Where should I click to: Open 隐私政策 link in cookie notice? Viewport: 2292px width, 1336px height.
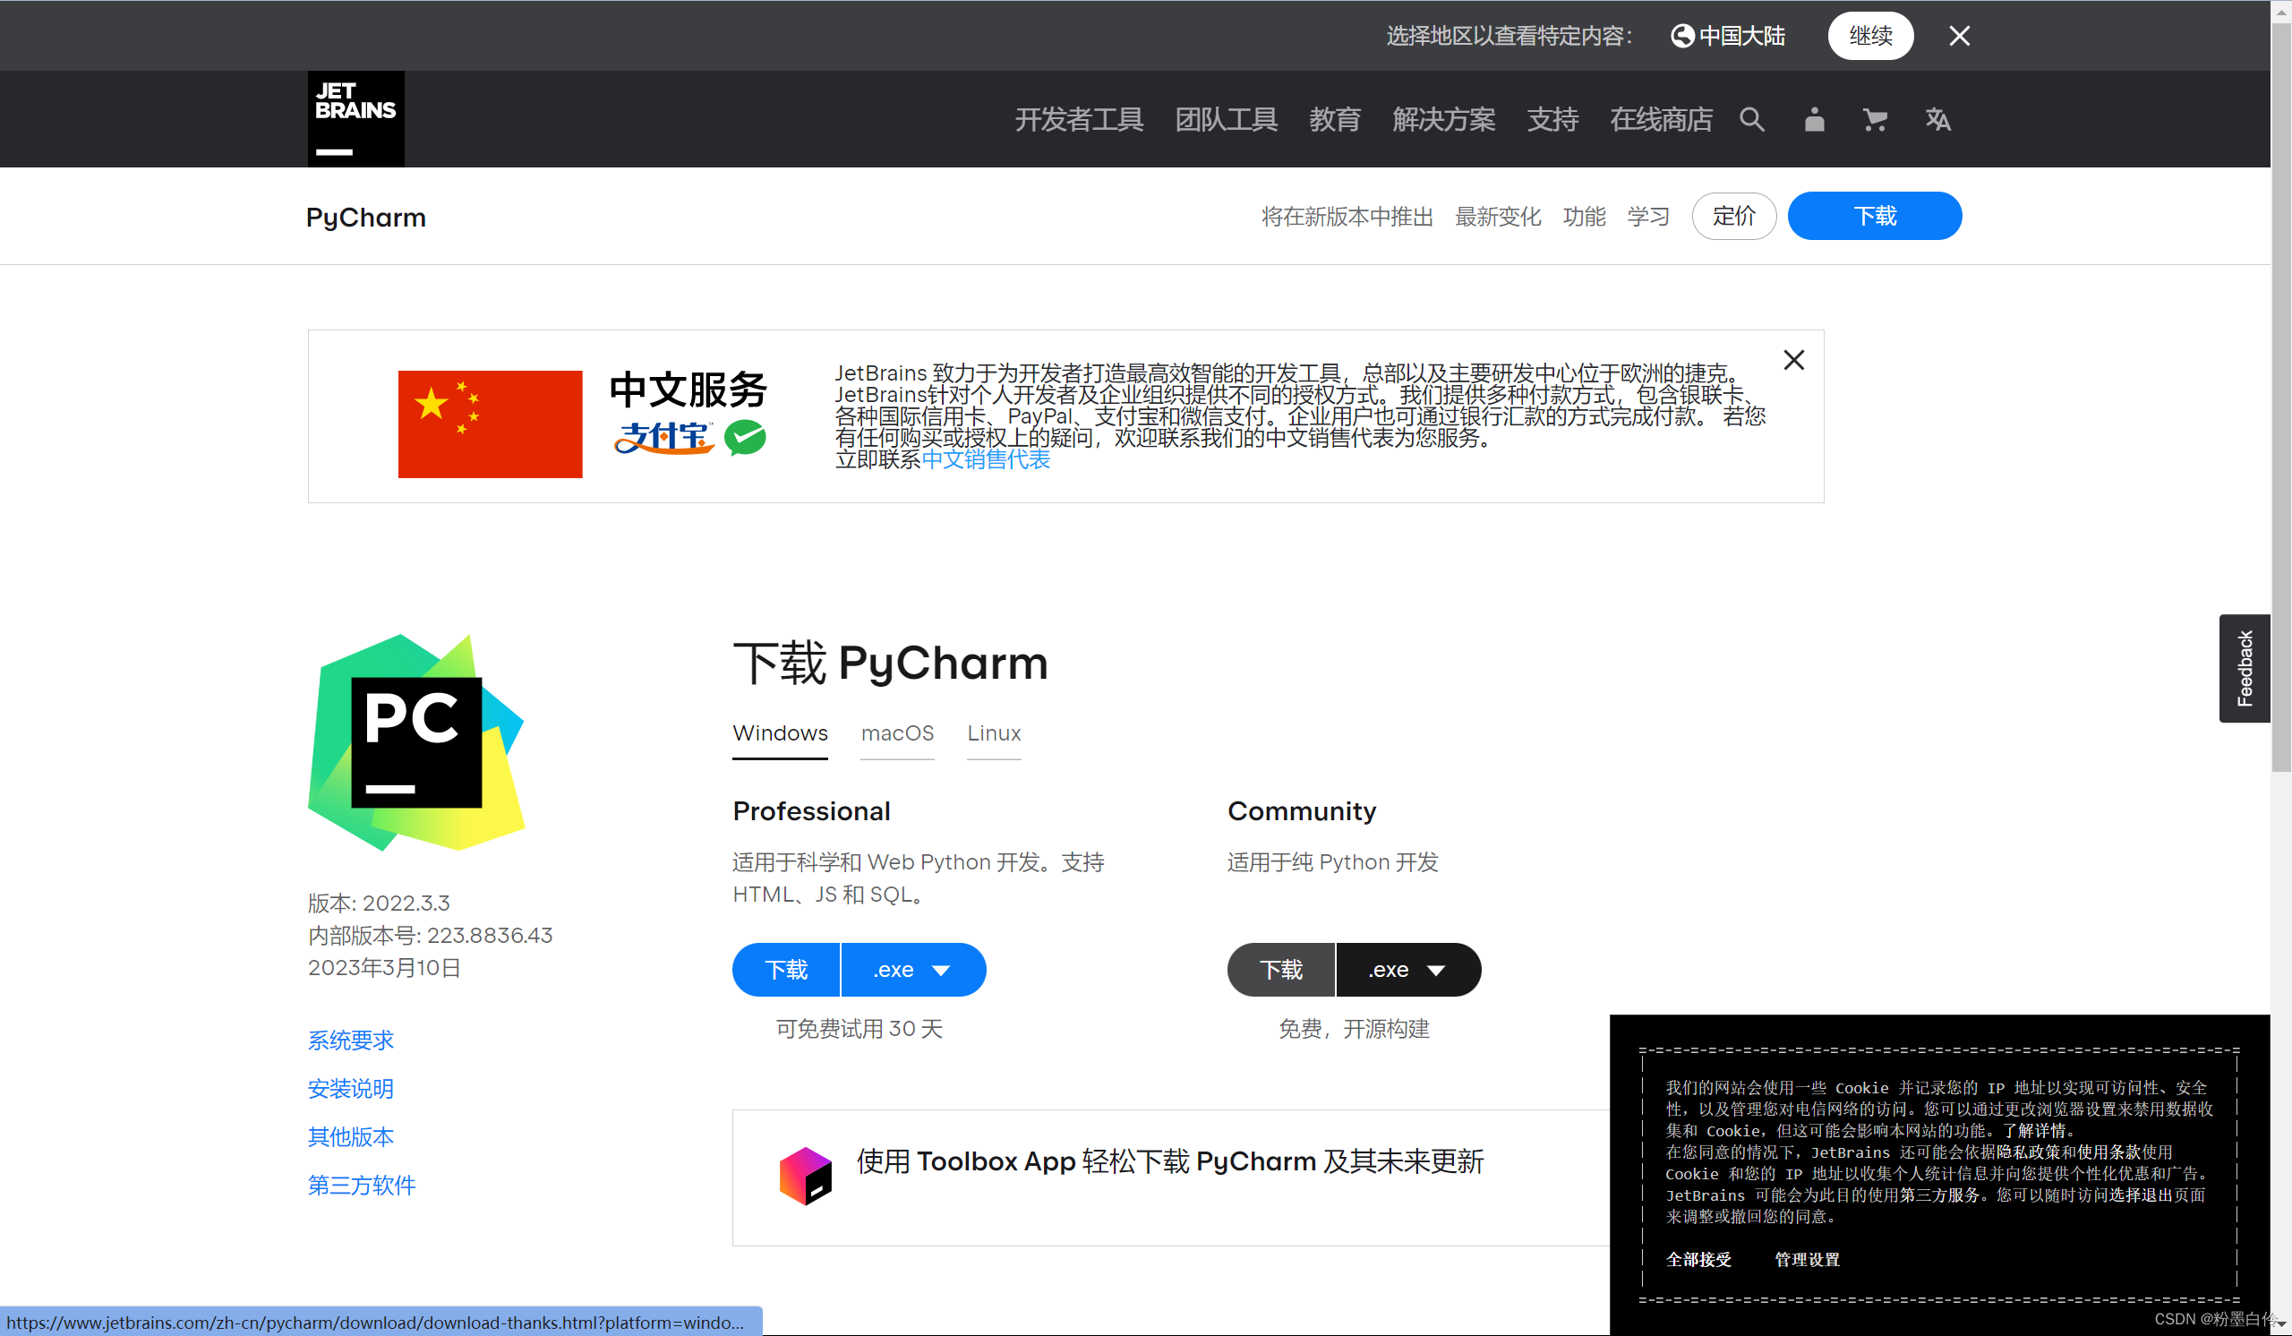[2028, 1152]
